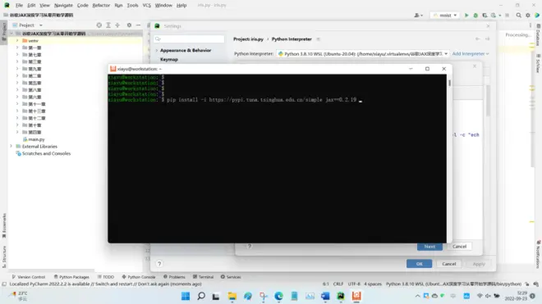Click the inner dialog's vertical scrollbar
The height and width of the screenshot is (304, 542).
pos(488,101)
